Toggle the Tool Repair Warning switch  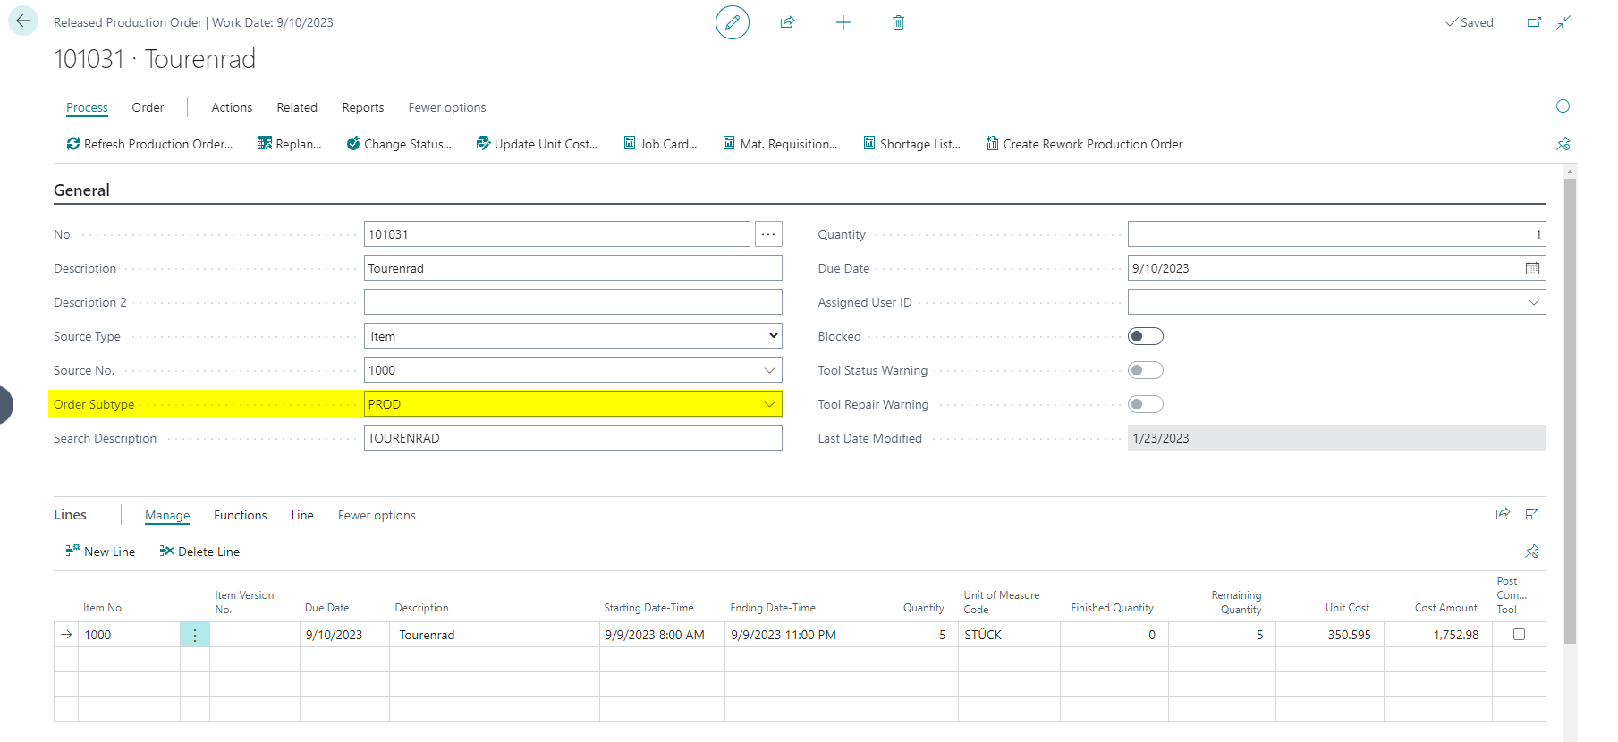point(1146,404)
